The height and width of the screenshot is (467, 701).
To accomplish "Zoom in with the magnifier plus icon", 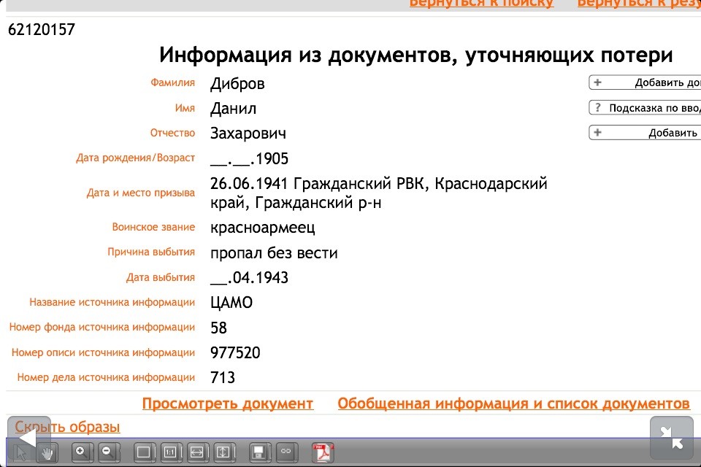I will [83, 452].
